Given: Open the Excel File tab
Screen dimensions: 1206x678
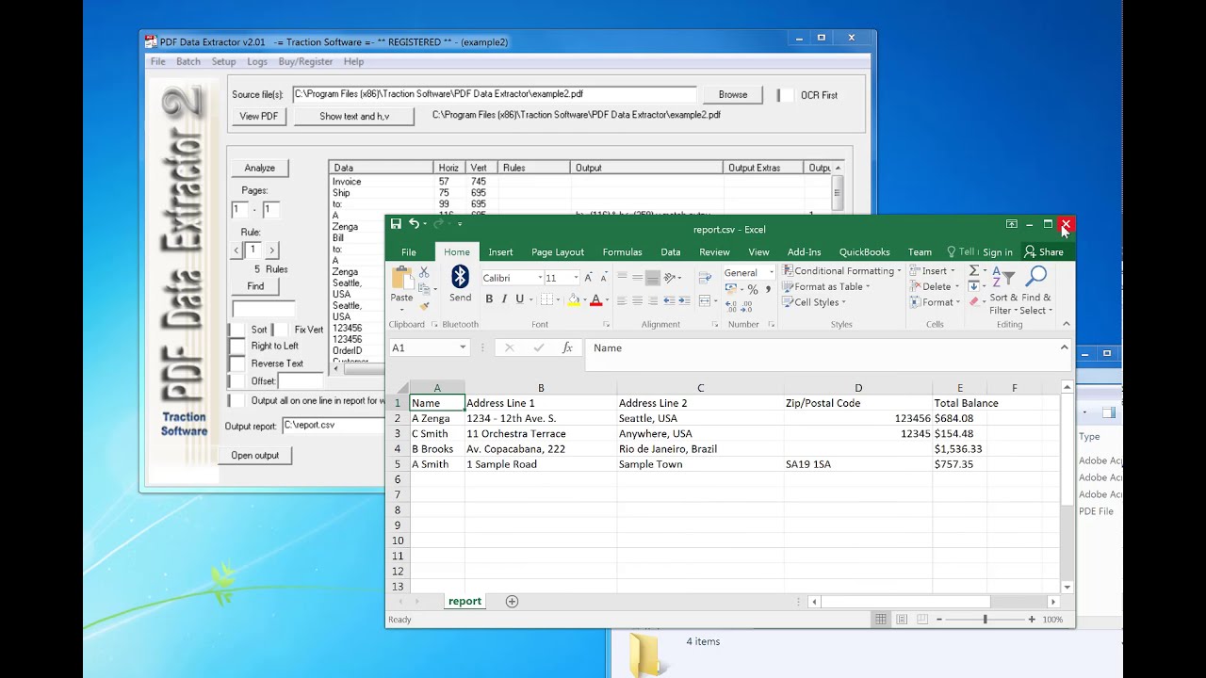Looking at the screenshot, I should [409, 252].
